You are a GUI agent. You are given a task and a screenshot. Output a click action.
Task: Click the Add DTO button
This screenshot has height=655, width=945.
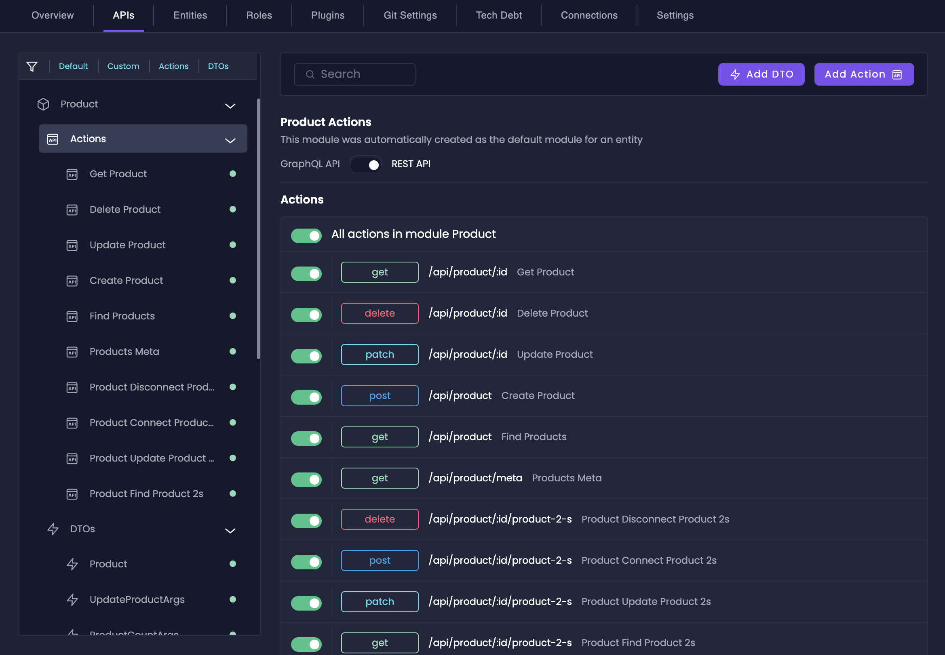[761, 74]
